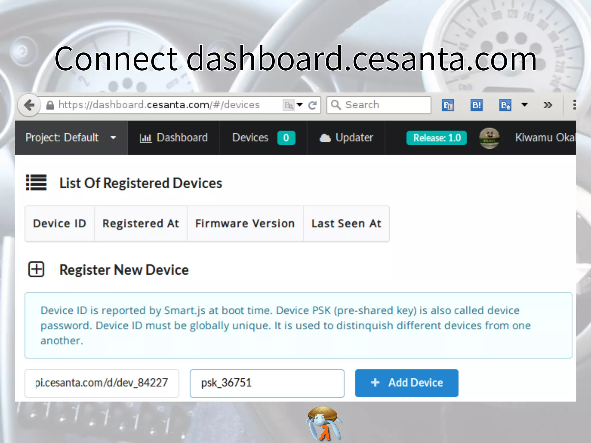Image resolution: width=591 pixels, height=443 pixels.
Task: Click the reader/translate icon in address bar
Action: (288, 105)
